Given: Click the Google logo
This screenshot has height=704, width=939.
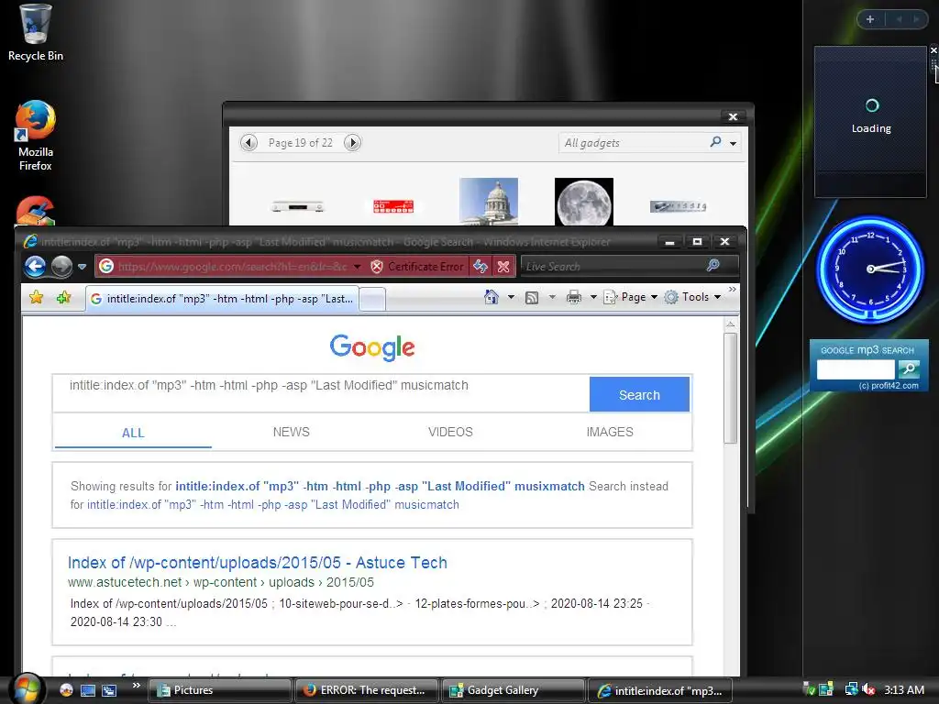Looking at the screenshot, I should pos(372,347).
